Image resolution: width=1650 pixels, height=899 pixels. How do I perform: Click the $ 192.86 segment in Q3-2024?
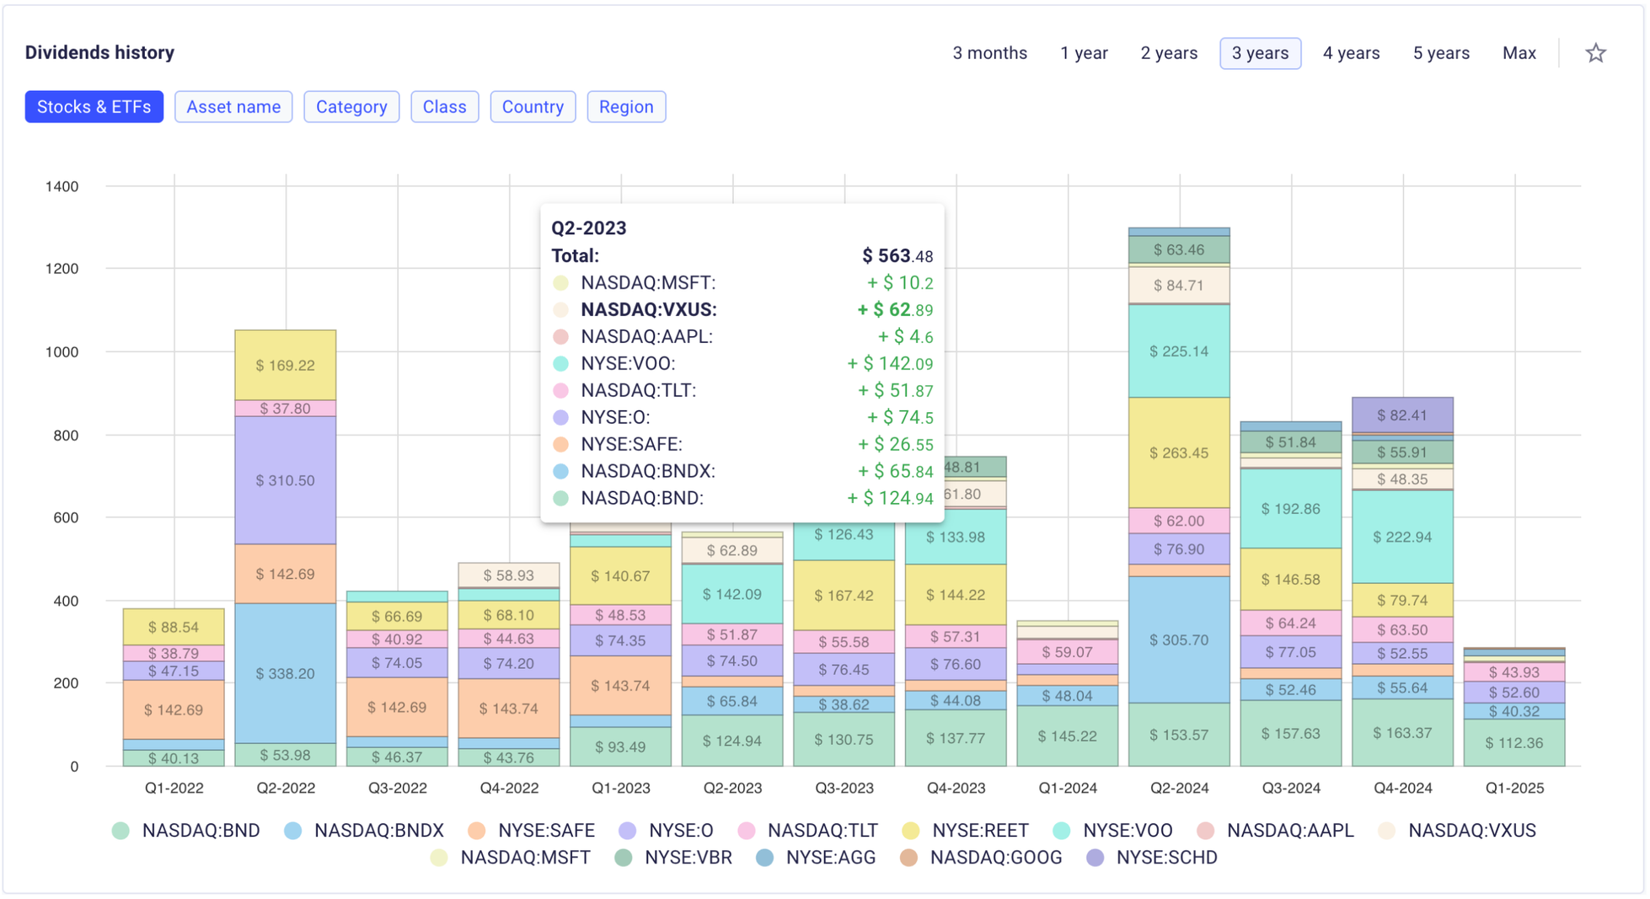click(1291, 509)
